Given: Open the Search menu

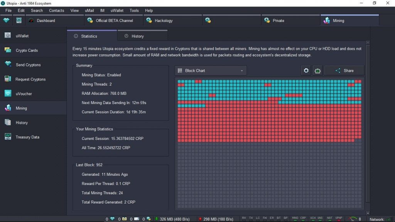Looking at the screenshot, I should click(x=37, y=10).
